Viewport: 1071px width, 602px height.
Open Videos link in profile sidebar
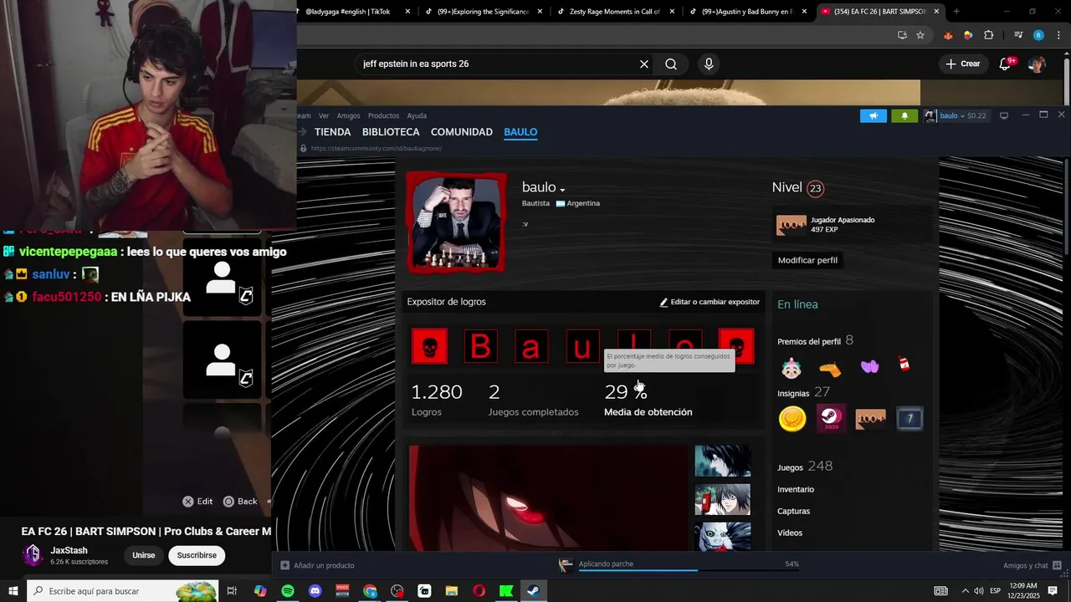point(790,533)
